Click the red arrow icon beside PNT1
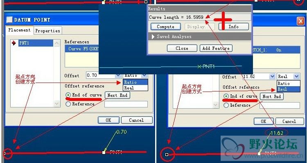This screenshot has height=163, width=307. click(14, 43)
